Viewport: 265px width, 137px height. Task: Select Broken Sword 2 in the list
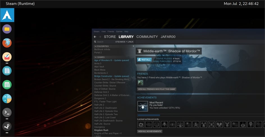coord(112,79)
